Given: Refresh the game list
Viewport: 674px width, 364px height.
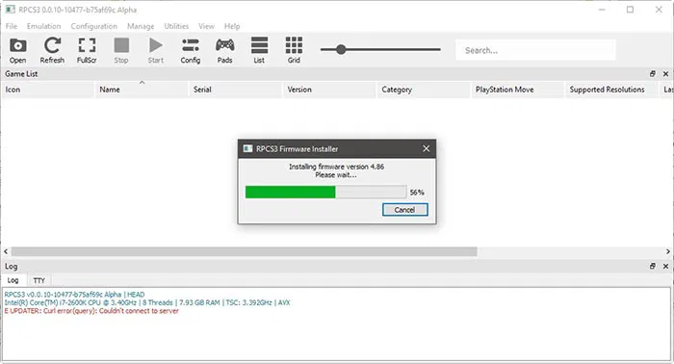Looking at the screenshot, I should 52,50.
